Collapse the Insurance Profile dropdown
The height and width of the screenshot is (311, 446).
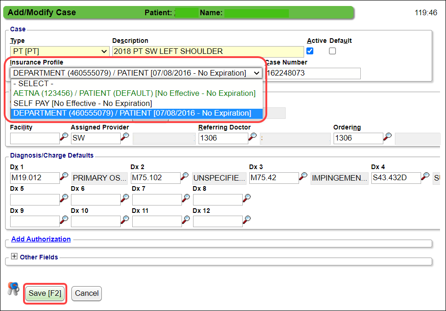pos(257,73)
